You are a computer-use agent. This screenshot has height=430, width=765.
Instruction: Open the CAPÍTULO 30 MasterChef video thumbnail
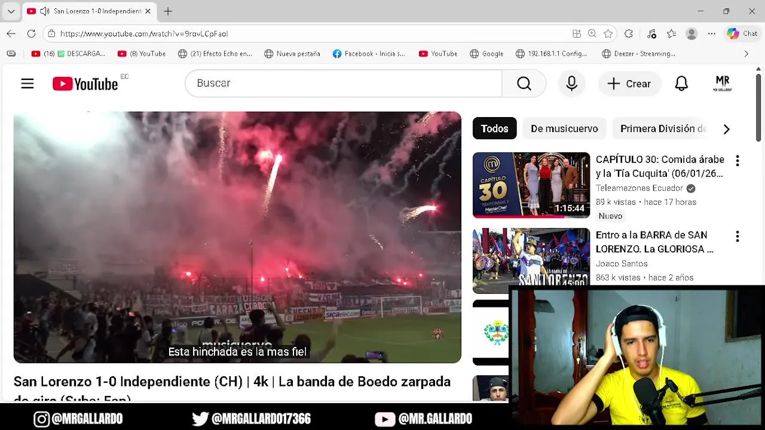(531, 185)
